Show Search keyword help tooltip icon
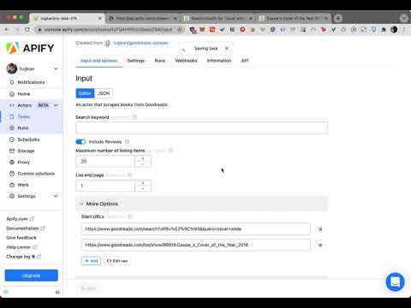411x308 pixels. point(134,117)
